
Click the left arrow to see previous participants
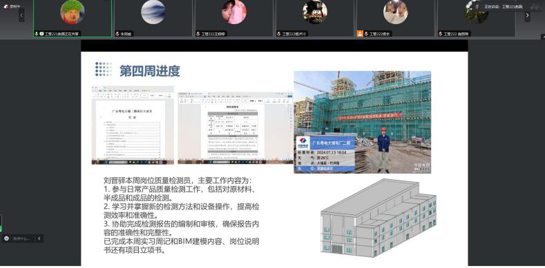(x=21, y=15)
